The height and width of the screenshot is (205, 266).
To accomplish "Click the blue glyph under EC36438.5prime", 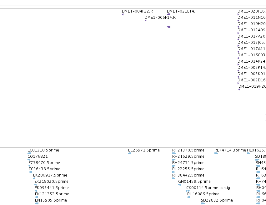I will pos(30,172).
